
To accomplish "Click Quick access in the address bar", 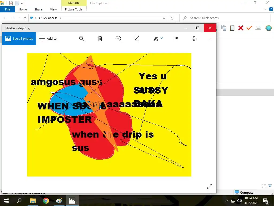I will pyautogui.click(x=48, y=18).
